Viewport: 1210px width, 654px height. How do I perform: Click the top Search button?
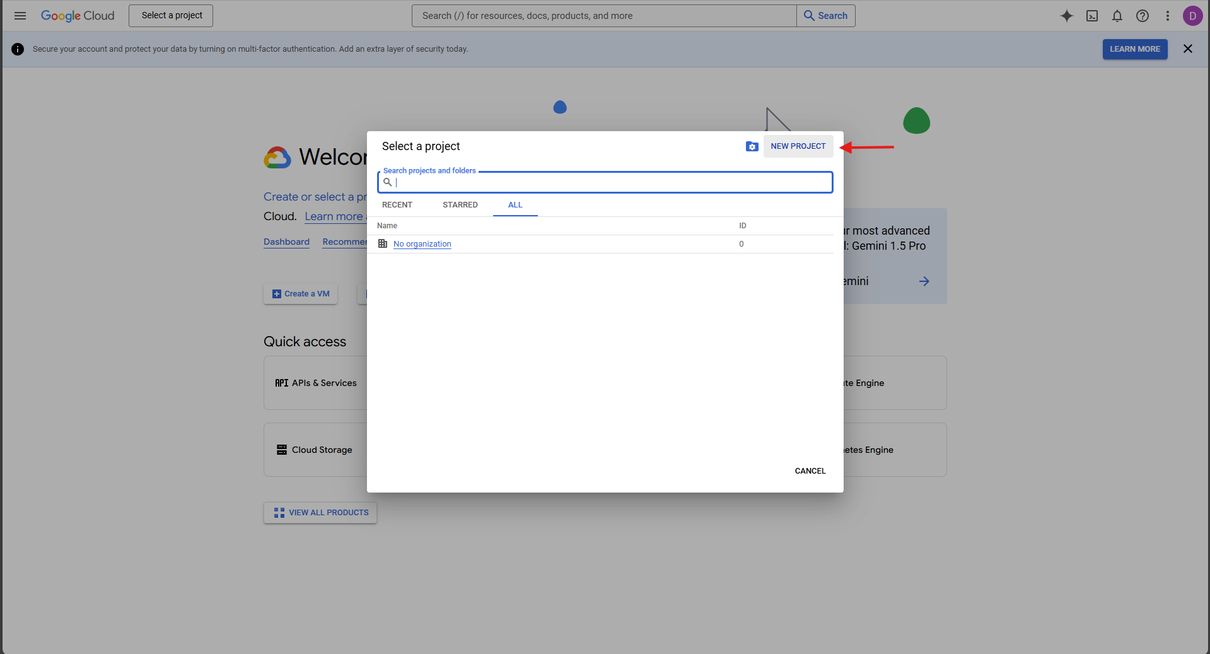click(826, 16)
